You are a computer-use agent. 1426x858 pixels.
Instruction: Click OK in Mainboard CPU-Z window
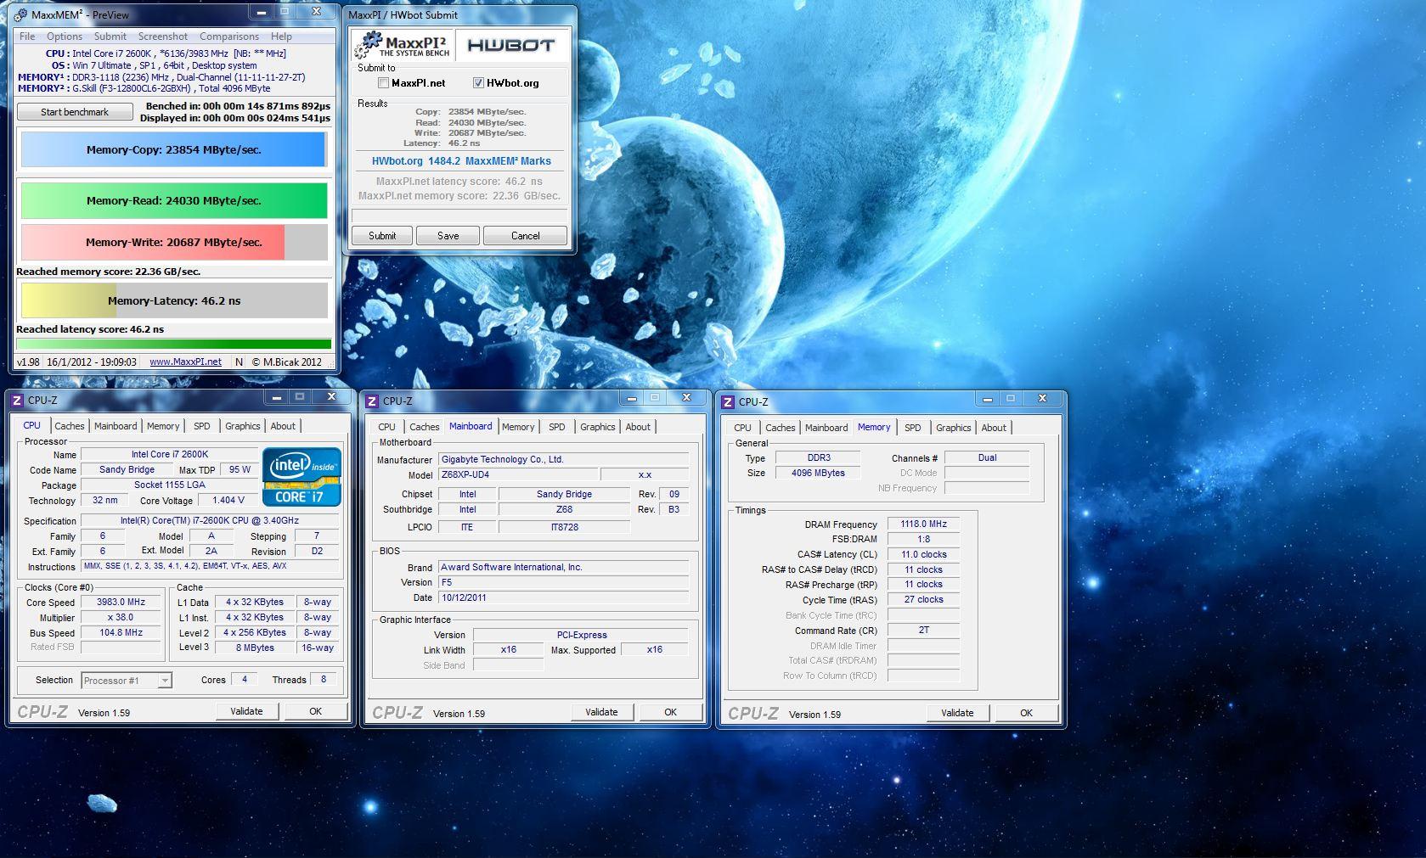tap(671, 712)
